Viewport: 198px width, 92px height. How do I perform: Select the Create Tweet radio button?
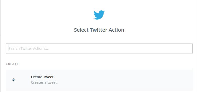[x=14, y=80]
